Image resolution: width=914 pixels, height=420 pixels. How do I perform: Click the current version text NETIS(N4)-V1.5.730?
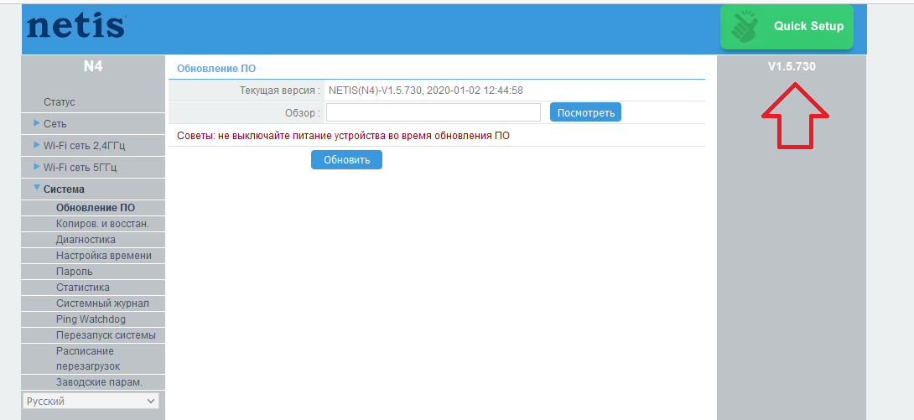425,91
